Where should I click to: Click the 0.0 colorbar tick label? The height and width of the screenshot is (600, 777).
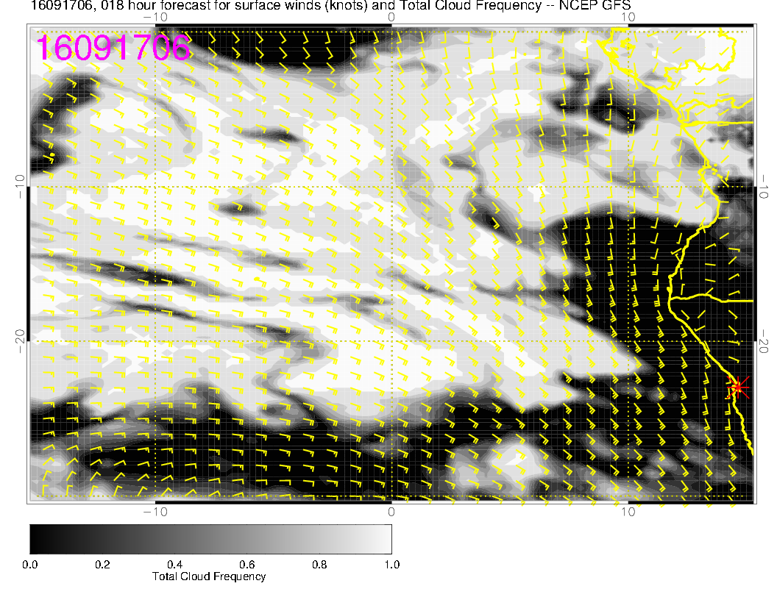30,565
